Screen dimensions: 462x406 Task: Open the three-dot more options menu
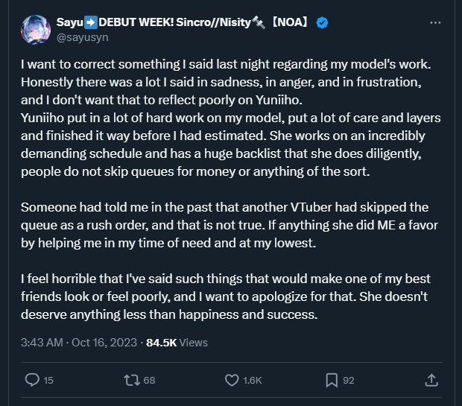point(435,23)
